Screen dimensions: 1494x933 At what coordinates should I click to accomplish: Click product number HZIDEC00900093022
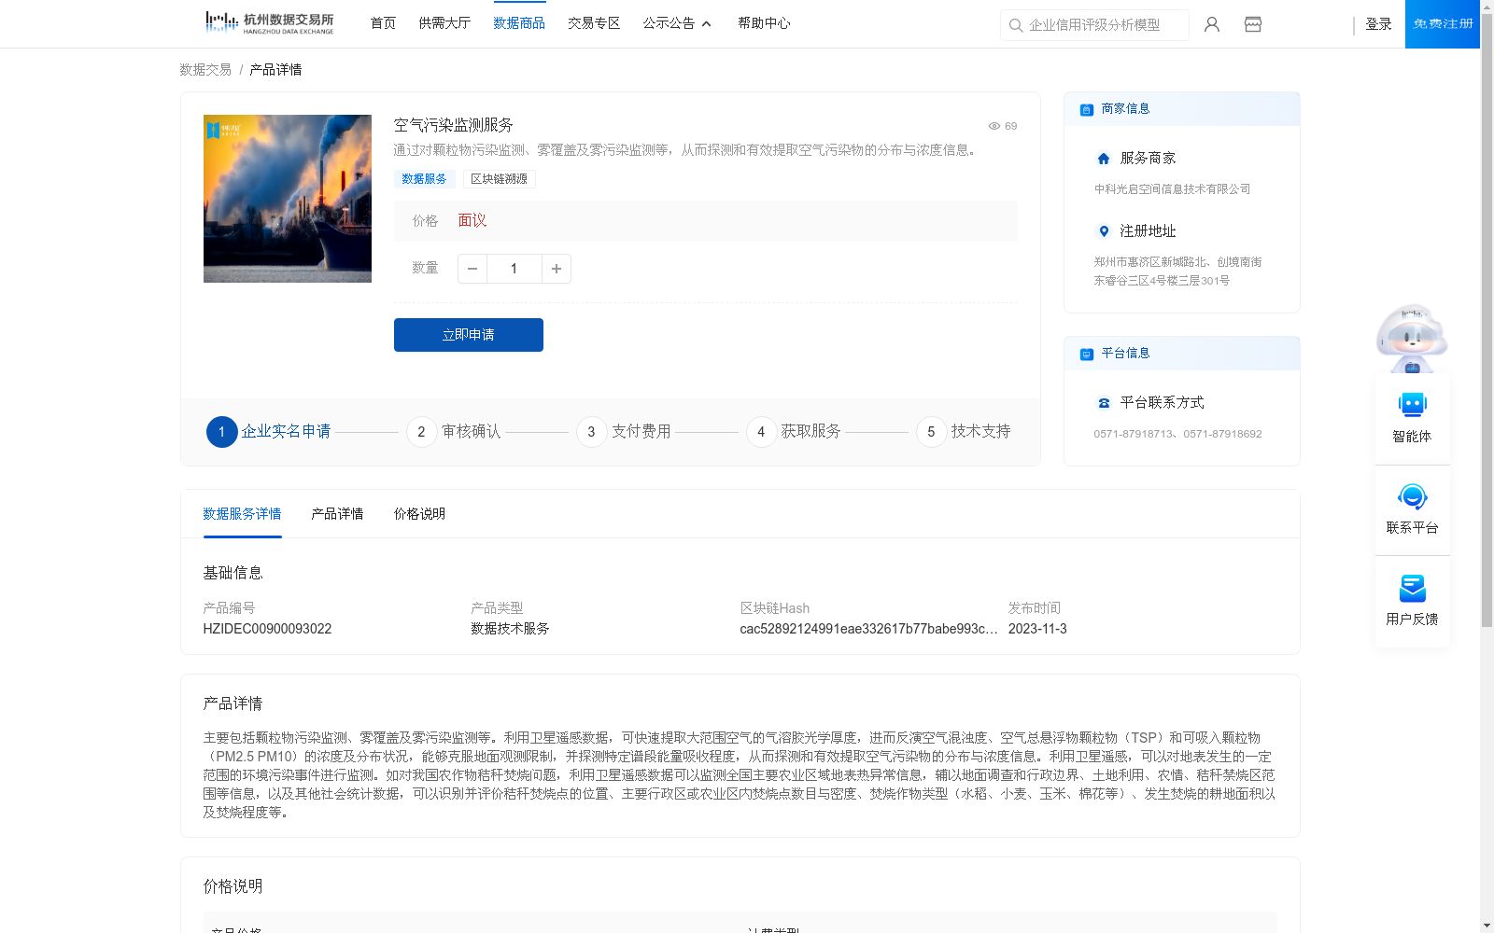click(x=267, y=629)
